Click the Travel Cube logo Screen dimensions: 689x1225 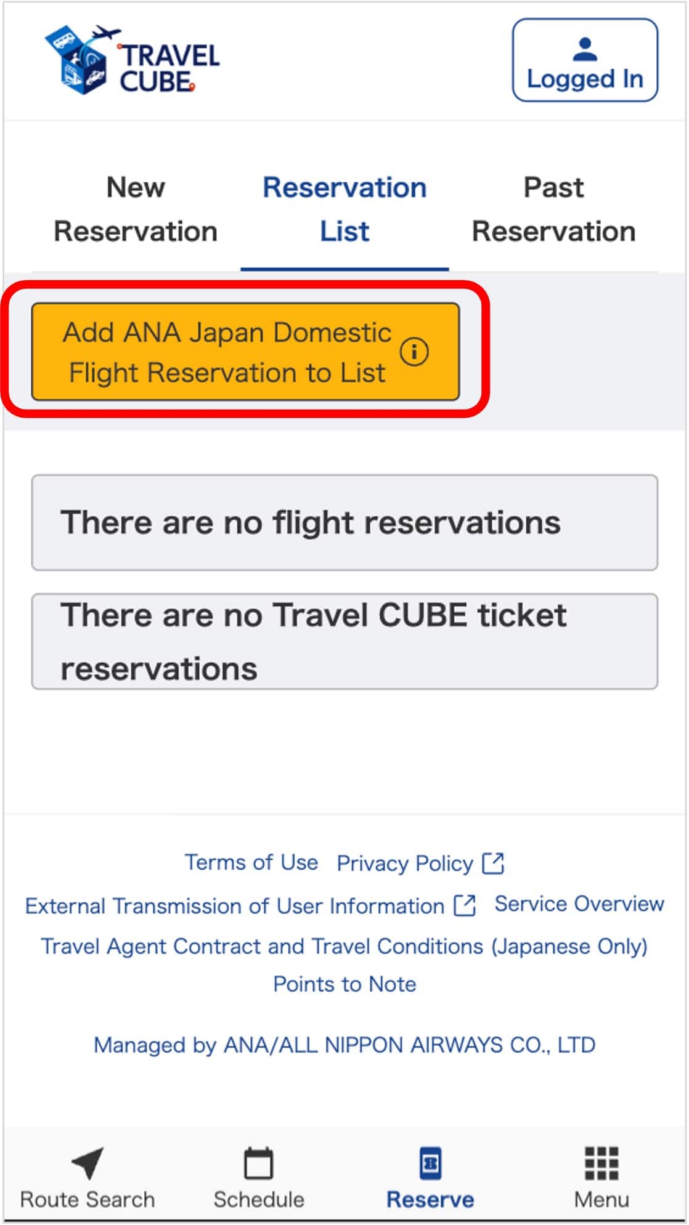[x=132, y=60]
